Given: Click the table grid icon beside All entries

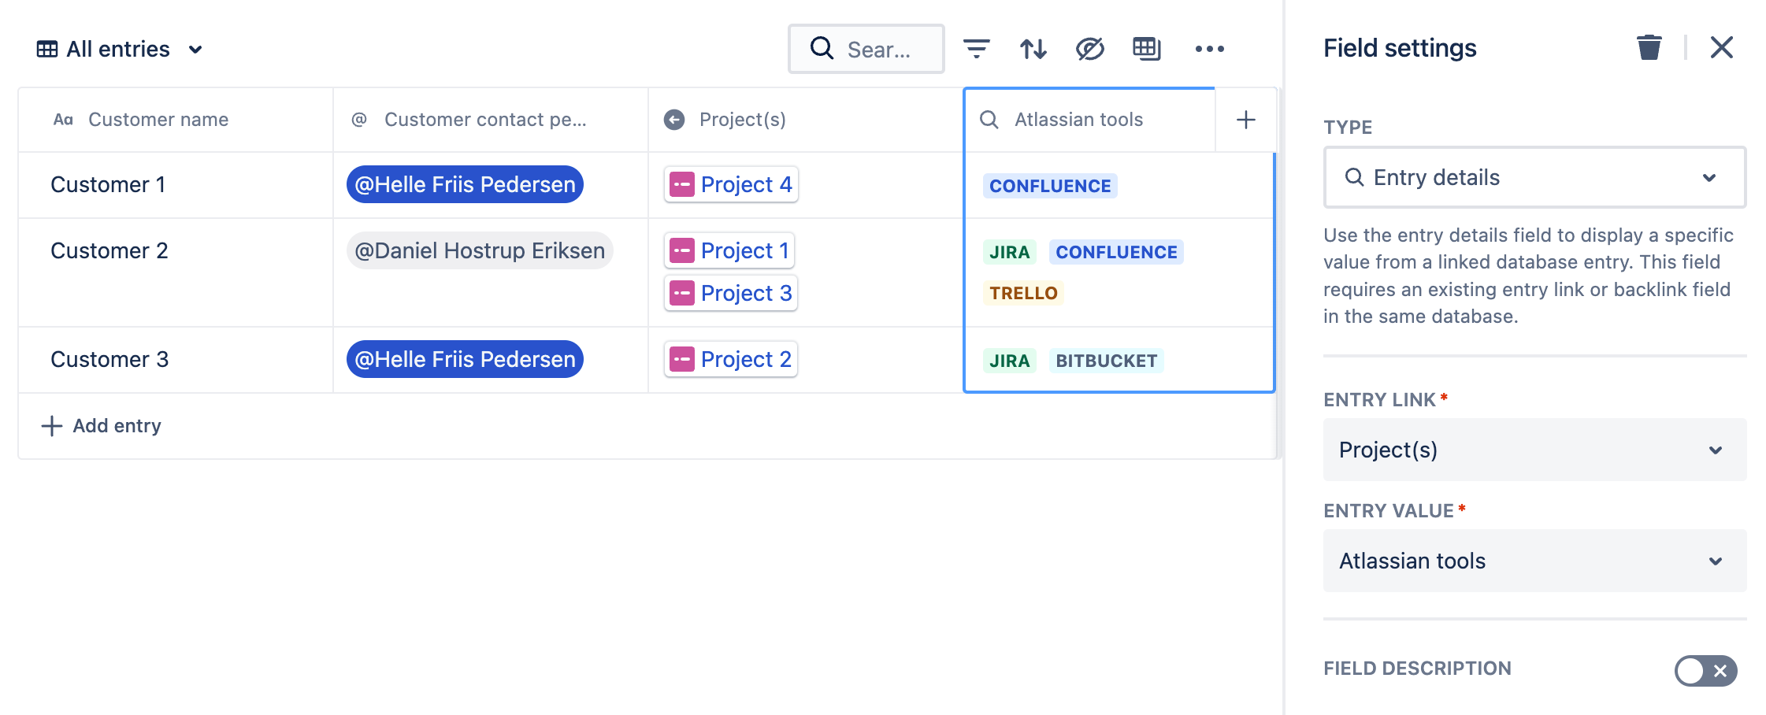Looking at the screenshot, I should point(47,49).
